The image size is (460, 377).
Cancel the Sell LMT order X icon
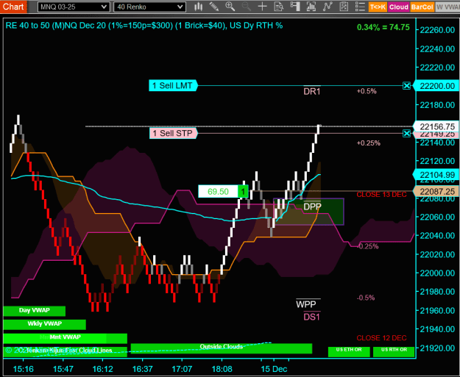click(x=406, y=86)
